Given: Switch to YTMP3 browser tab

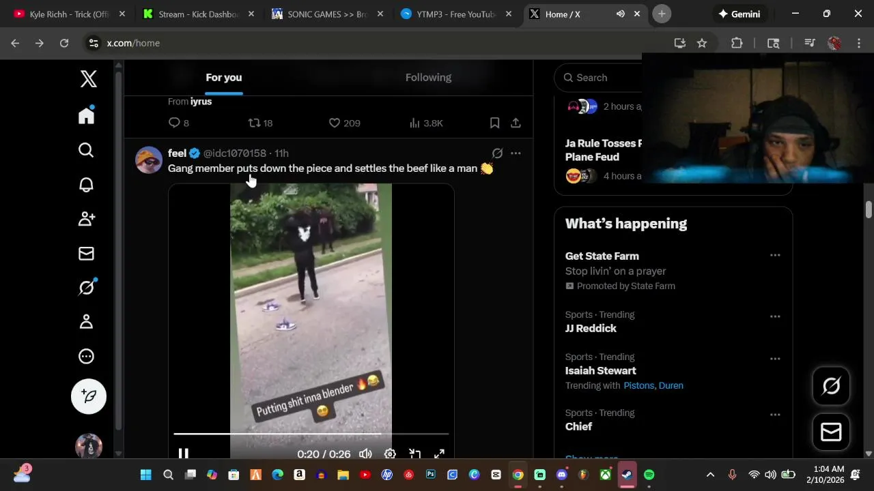Looking at the screenshot, I should 456,14.
